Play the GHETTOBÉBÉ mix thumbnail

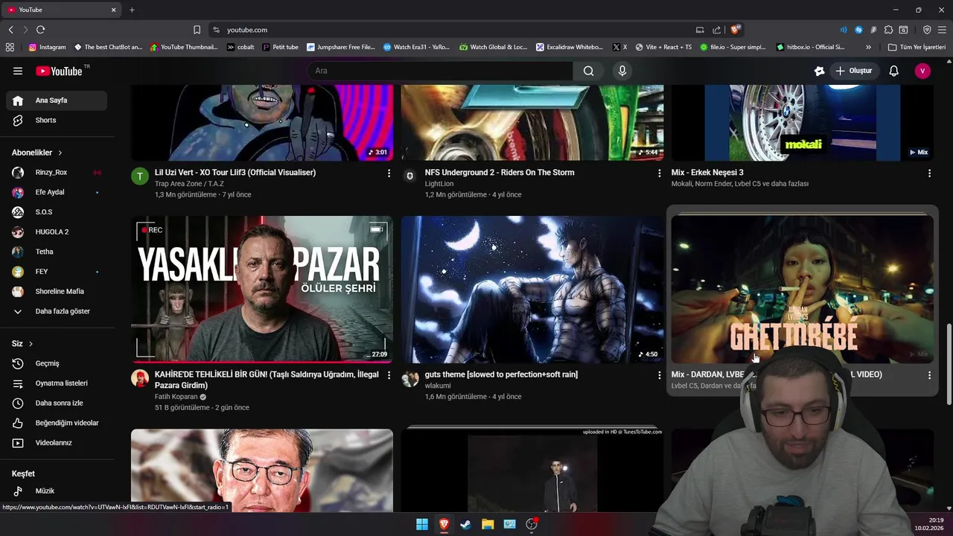[x=803, y=290]
